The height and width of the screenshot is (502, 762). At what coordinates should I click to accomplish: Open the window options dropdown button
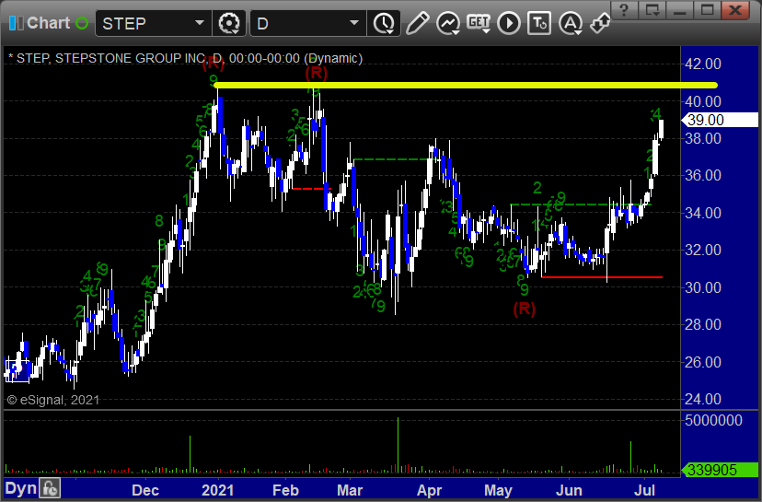tap(652, 10)
